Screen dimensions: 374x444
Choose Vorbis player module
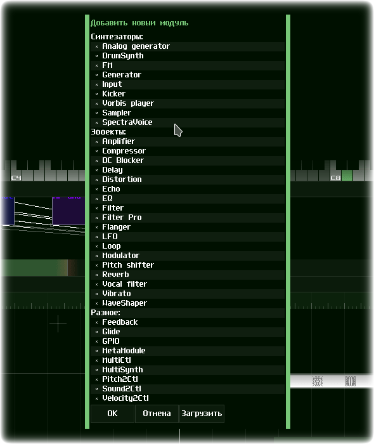click(188, 103)
